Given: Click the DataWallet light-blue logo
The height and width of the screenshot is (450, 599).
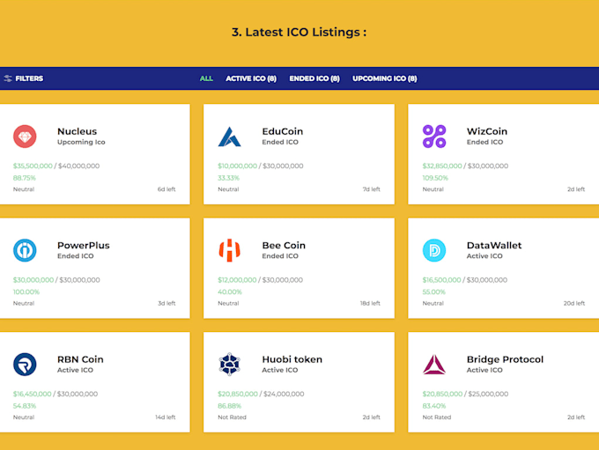Looking at the screenshot, I should tap(434, 250).
